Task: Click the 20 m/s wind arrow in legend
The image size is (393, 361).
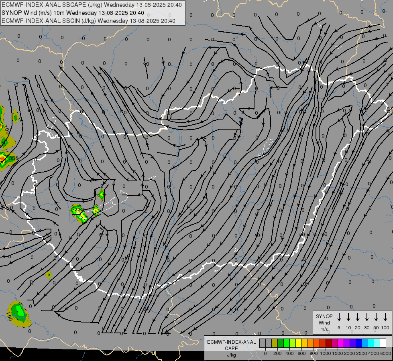Action: 358,317
